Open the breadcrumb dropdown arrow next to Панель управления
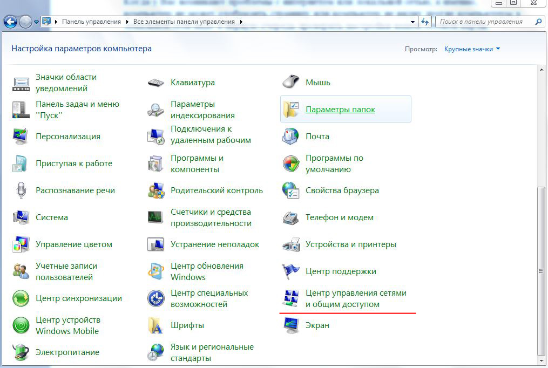This screenshot has width=548, height=368. pos(127,22)
